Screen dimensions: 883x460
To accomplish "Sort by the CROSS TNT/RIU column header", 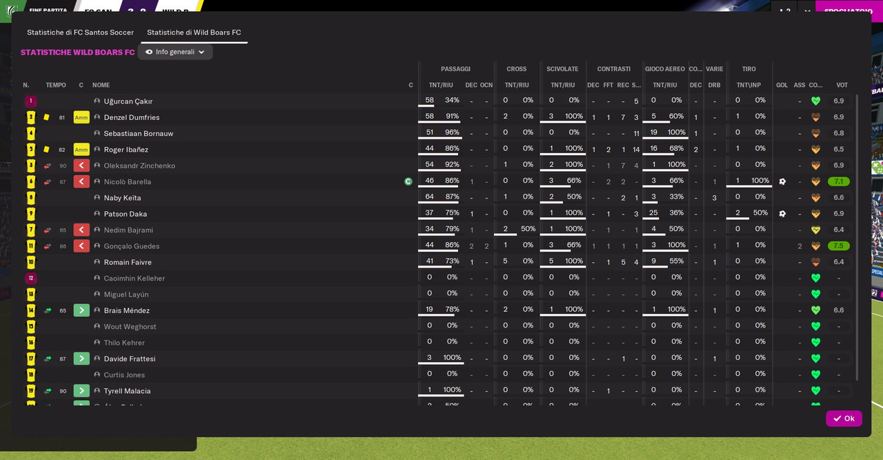I will coord(517,85).
